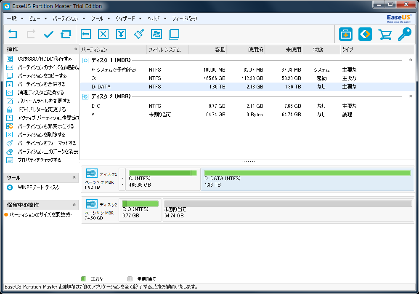Click the dotted splitter handle between panes
The image size is (419, 294).
click(x=248, y=162)
